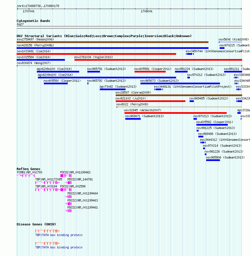Click nsv969486 (Sudmant2013) label
Screen dimensions: 250x256
point(217,134)
